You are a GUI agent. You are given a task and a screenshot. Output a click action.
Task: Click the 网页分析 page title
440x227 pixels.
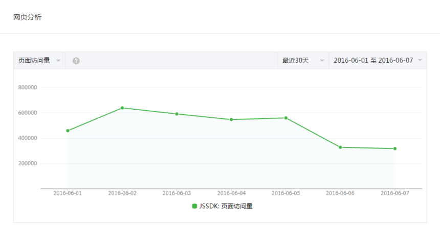28,17
